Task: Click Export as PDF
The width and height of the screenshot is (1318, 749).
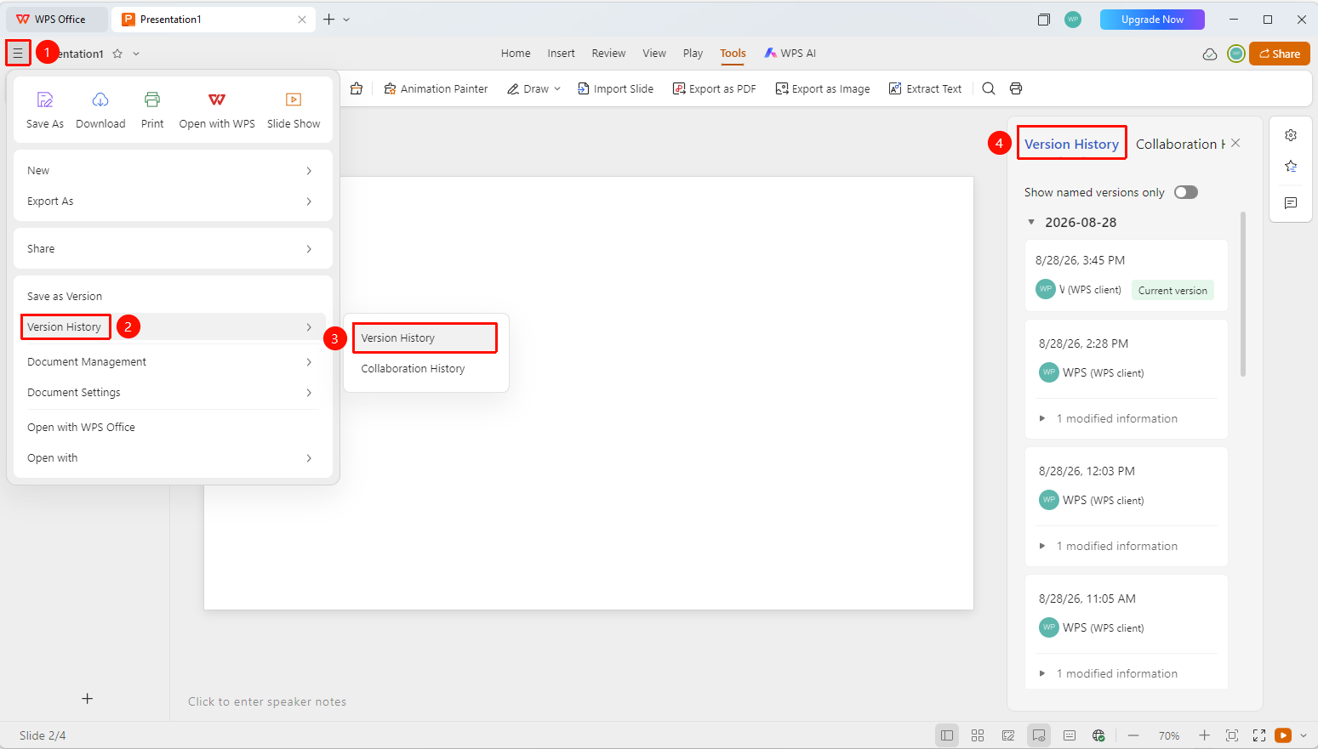Action: point(714,88)
